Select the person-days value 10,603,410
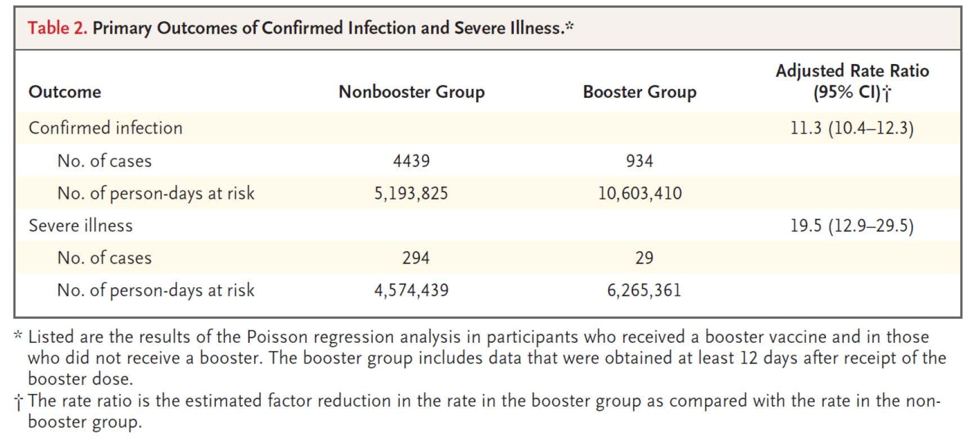Viewport: 971px width, 440px height. [639, 193]
